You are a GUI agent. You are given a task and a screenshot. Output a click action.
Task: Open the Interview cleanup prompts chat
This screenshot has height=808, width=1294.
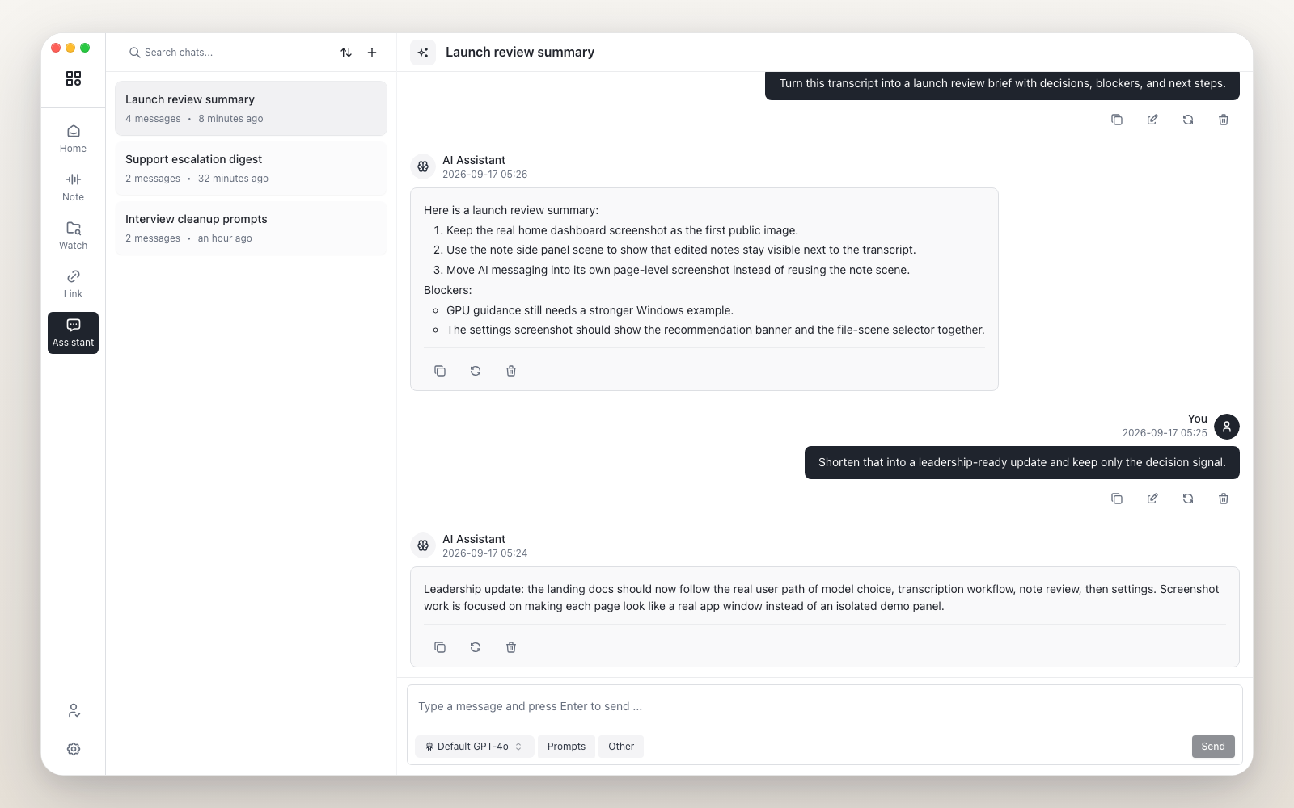coord(251,228)
